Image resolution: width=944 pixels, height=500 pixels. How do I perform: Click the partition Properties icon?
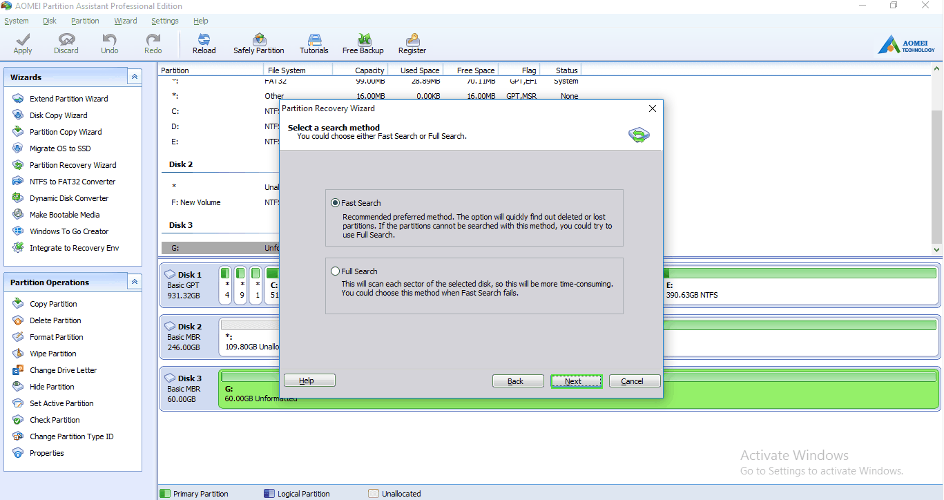tap(18, 453)
